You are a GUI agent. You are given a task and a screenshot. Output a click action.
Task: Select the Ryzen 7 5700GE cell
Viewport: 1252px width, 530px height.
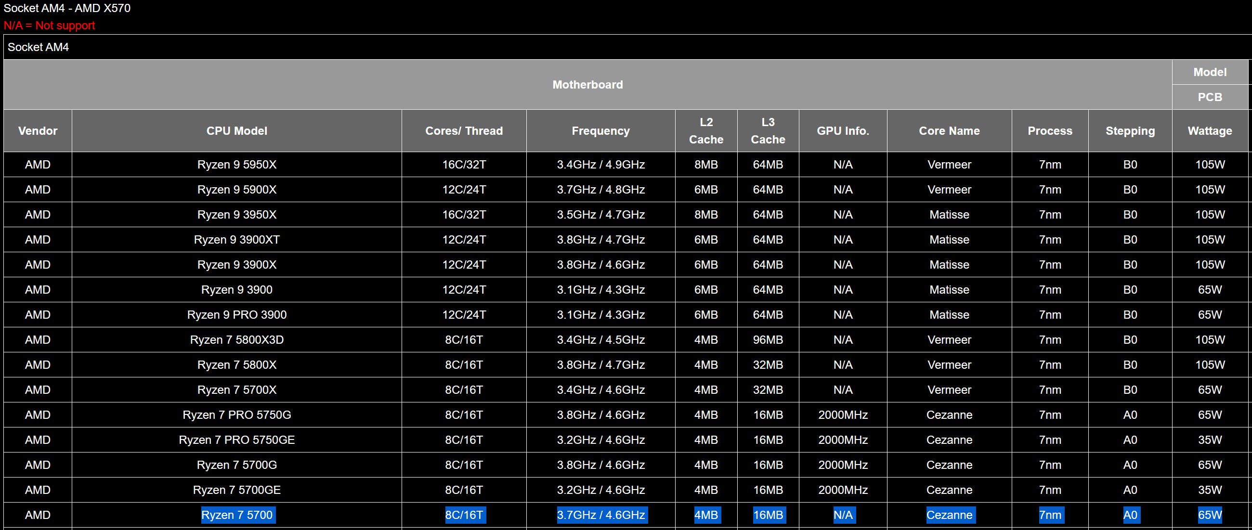(x=237, y=490)
